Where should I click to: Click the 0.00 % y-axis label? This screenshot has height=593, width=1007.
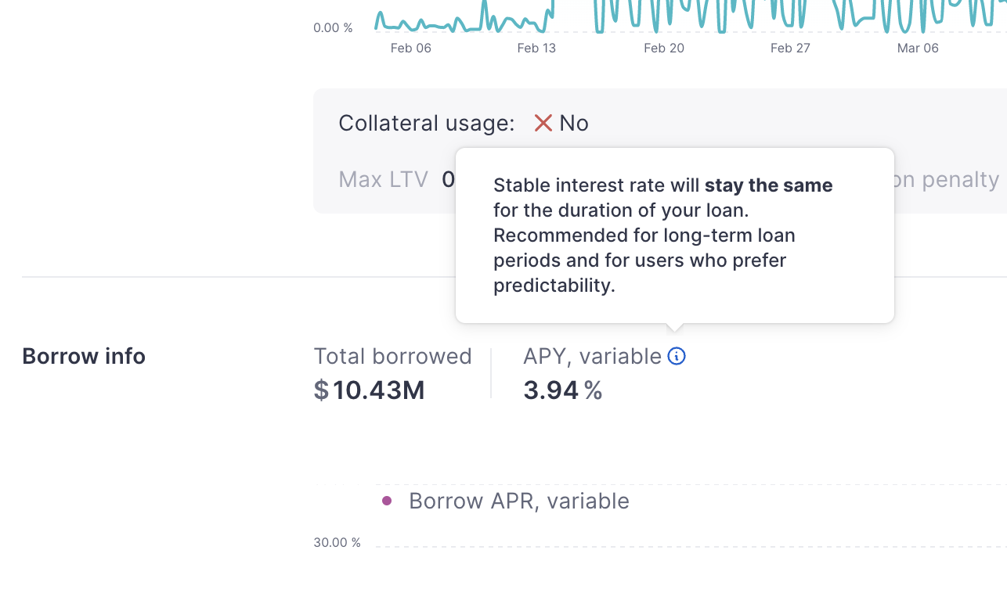(333, 28)
